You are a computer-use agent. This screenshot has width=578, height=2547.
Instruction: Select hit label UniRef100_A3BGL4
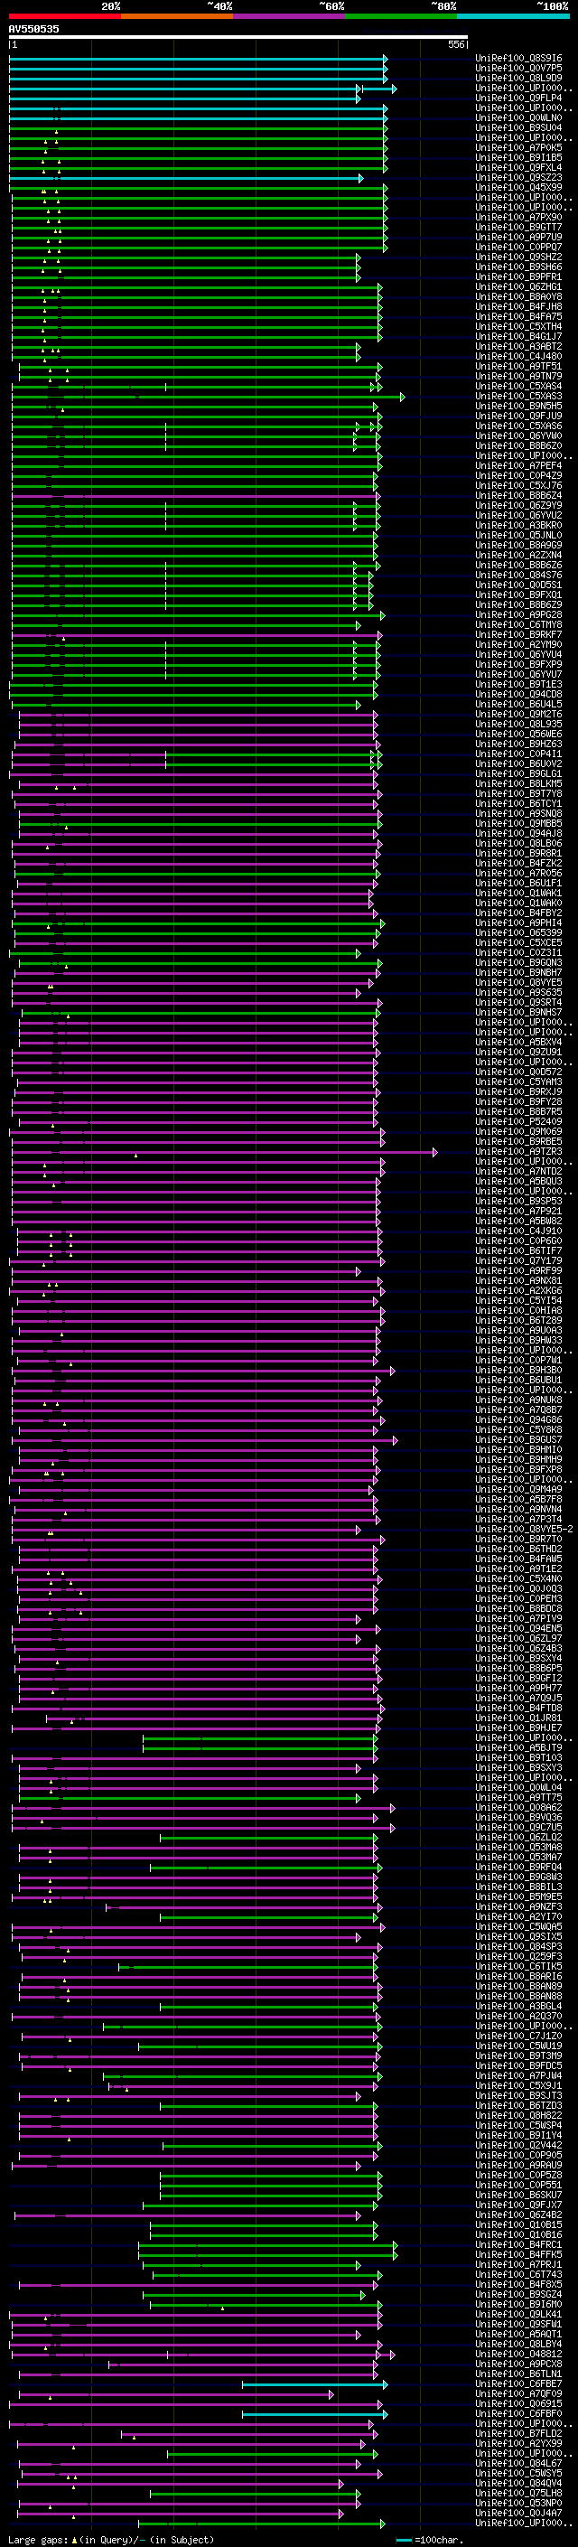coord(518,2005)
